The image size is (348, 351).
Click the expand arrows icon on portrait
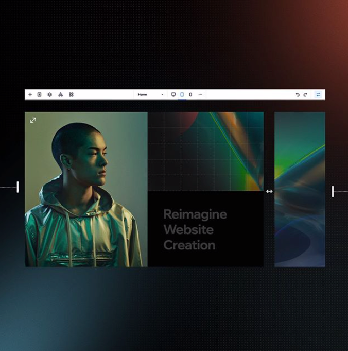[33, 120]
